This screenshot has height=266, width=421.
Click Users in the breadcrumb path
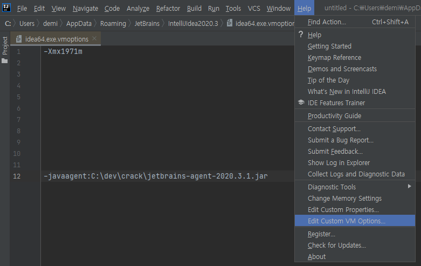27,24
